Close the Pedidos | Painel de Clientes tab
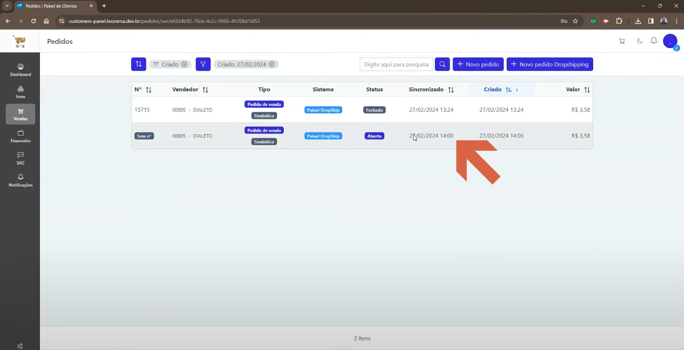The image size is (684, 350). click(x=91, y=6)
